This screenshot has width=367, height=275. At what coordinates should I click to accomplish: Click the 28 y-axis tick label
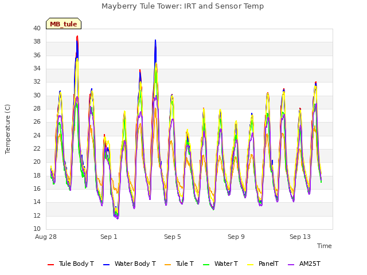[x=37, y=108]
